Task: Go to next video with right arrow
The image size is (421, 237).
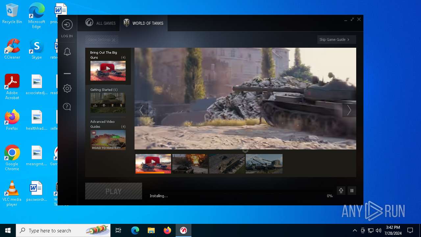Action: 349,110
